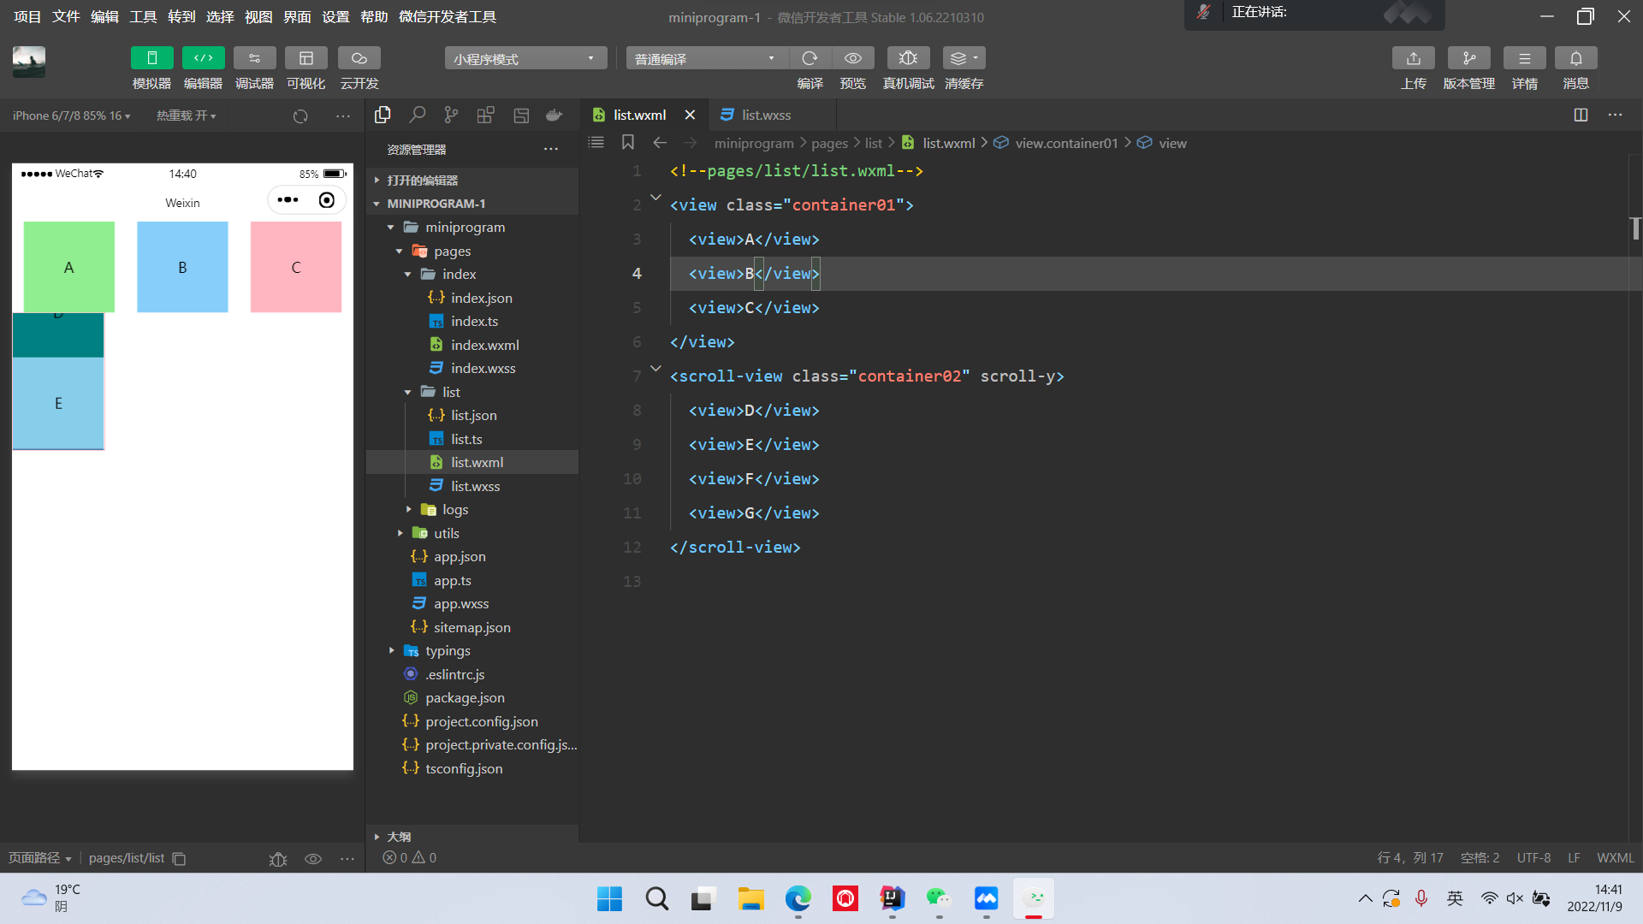Open real device debugging (真机调试)
Screen dimensions: 1643x924
point(908,58)
